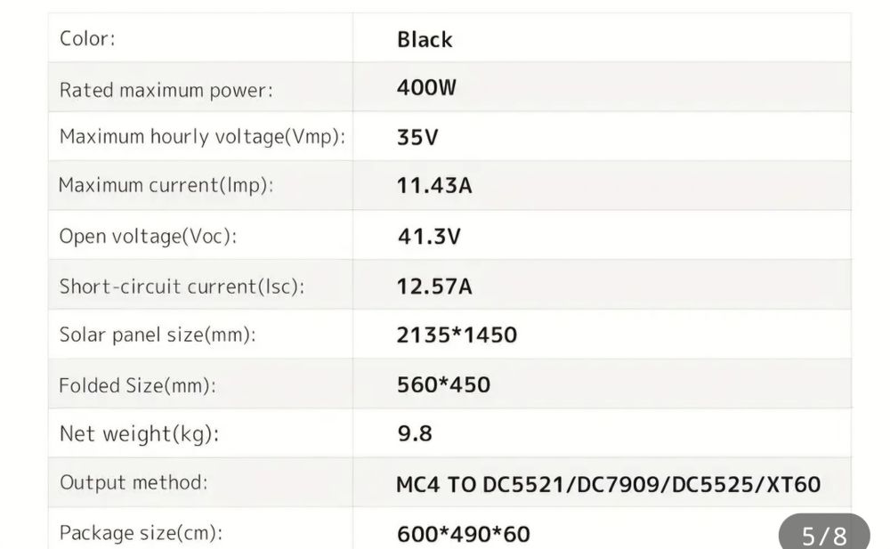Click the "Maximum current(Imp):" label

(166, 186)
